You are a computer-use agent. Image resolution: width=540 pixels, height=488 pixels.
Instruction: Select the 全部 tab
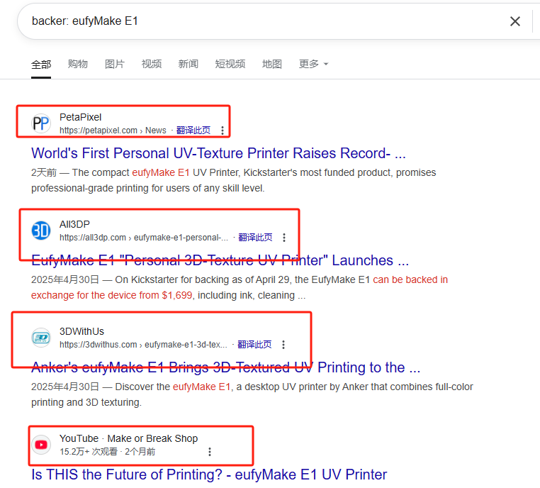[41, 65]
